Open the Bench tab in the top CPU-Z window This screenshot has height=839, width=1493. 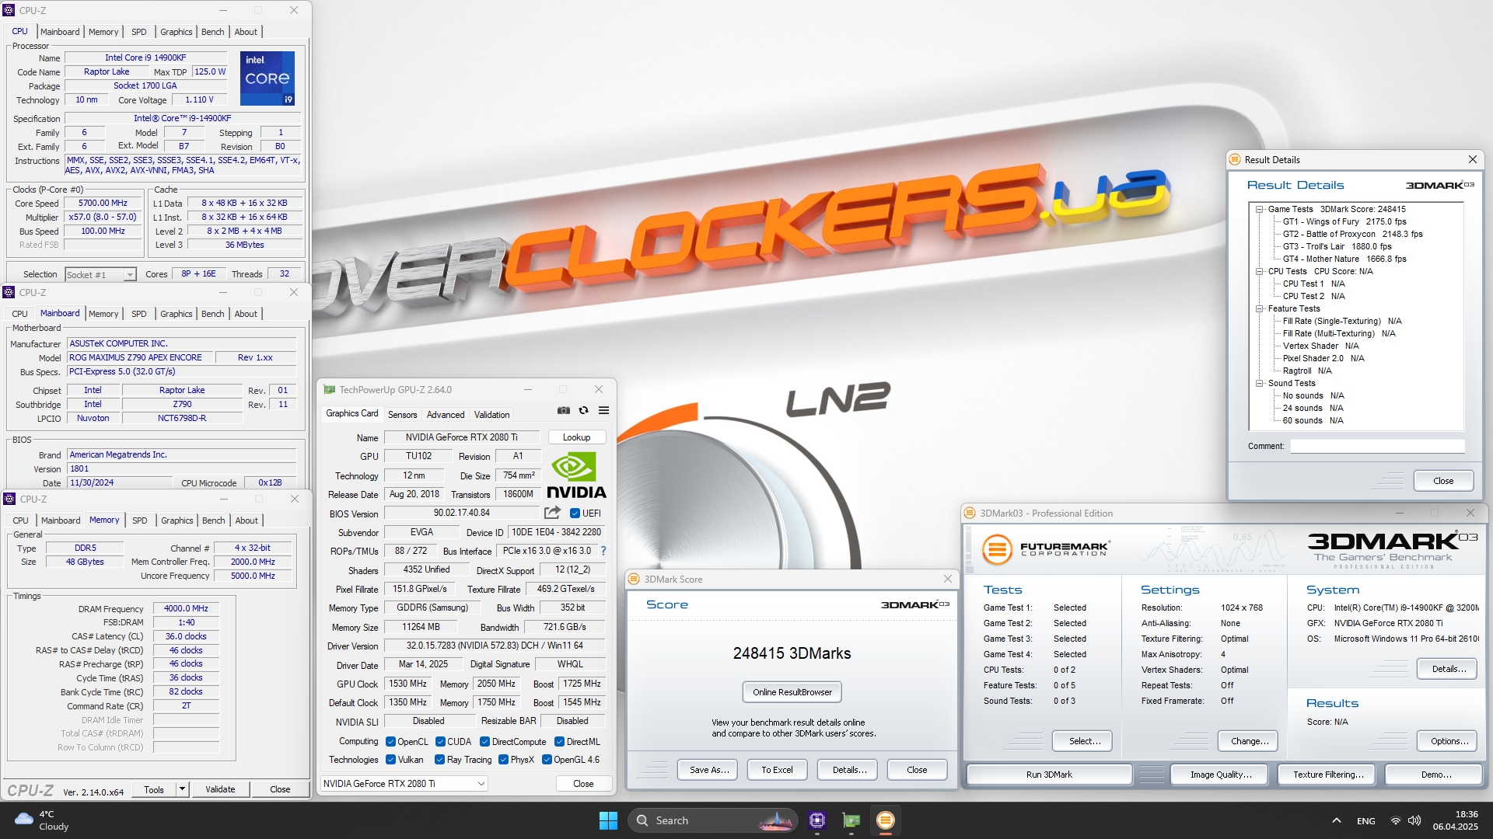[x=212, y=32]
